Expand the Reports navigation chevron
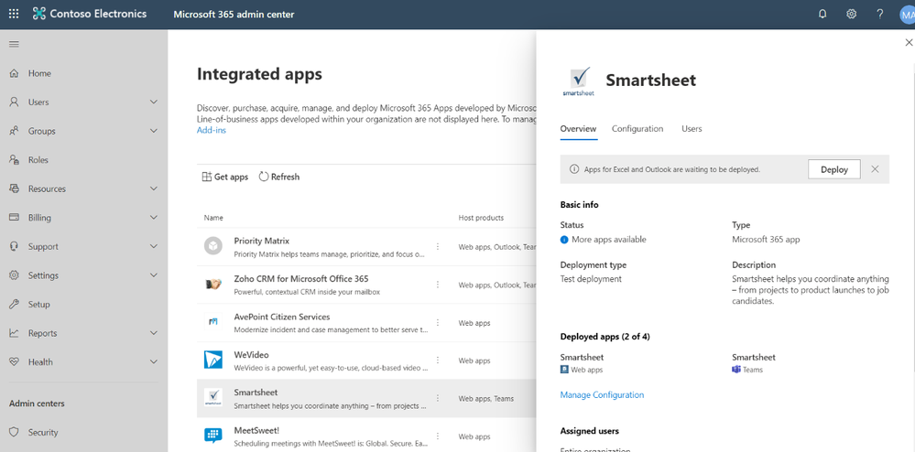Viewport: 915px width, 452px height. (x=154, y=333)
